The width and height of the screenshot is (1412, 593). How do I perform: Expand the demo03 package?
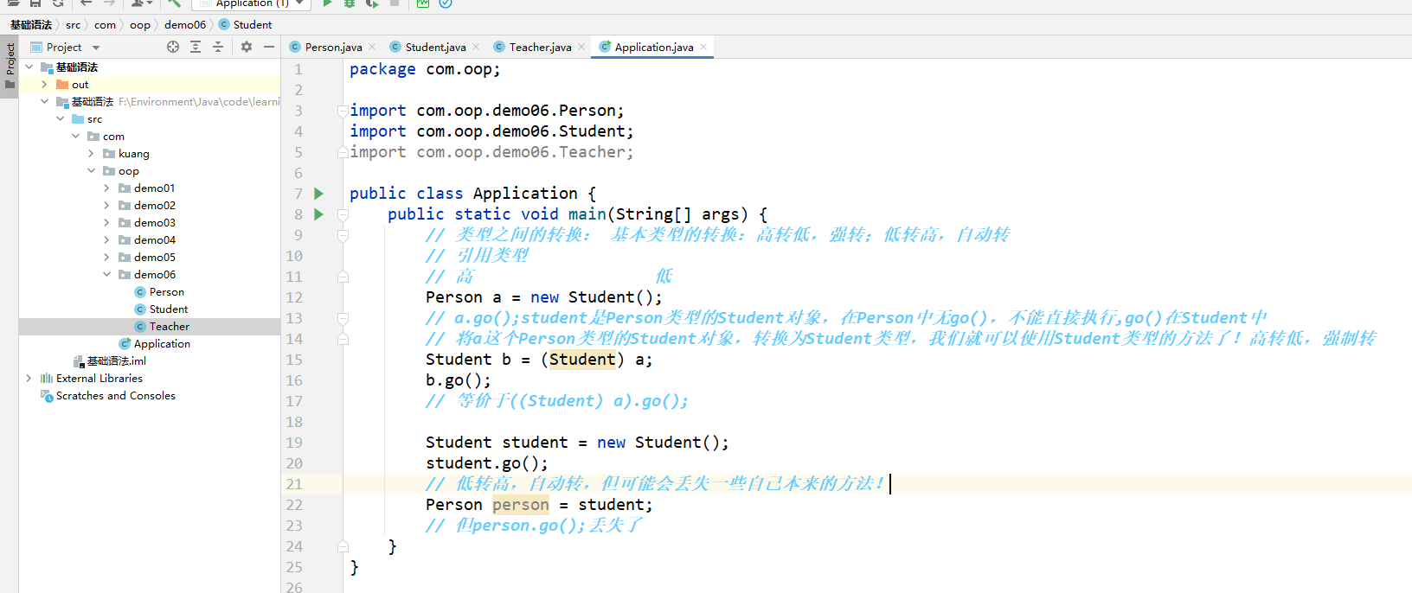pos(106,222)
